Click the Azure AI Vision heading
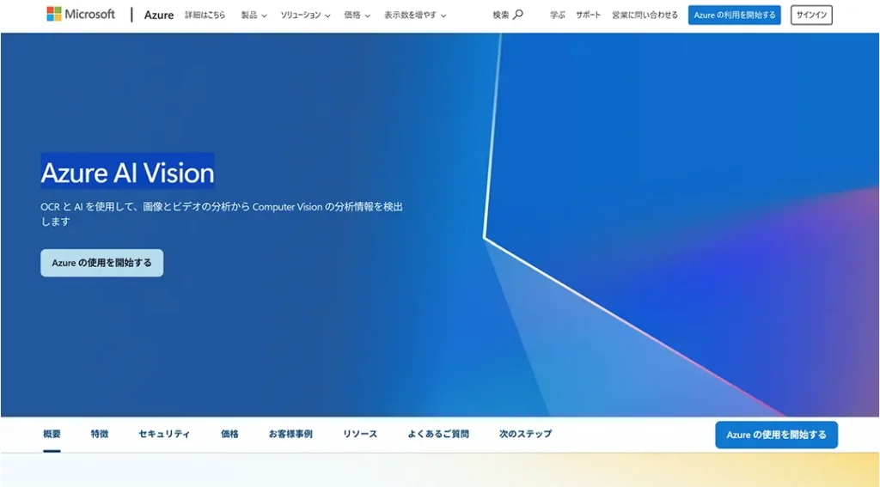This screenshot has width=880, height=487. point(127,172)
